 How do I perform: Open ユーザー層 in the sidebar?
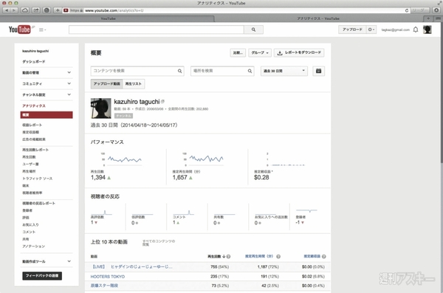30,164
